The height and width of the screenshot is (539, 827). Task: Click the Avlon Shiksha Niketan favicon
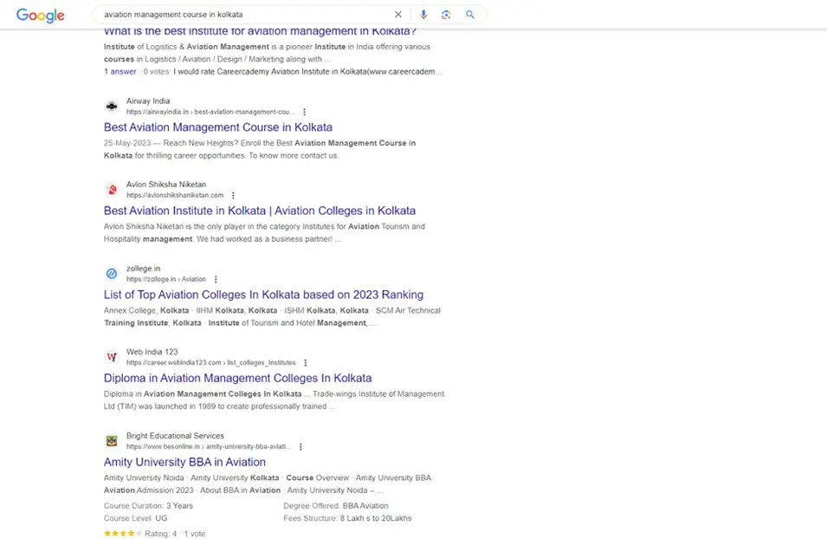112,190
